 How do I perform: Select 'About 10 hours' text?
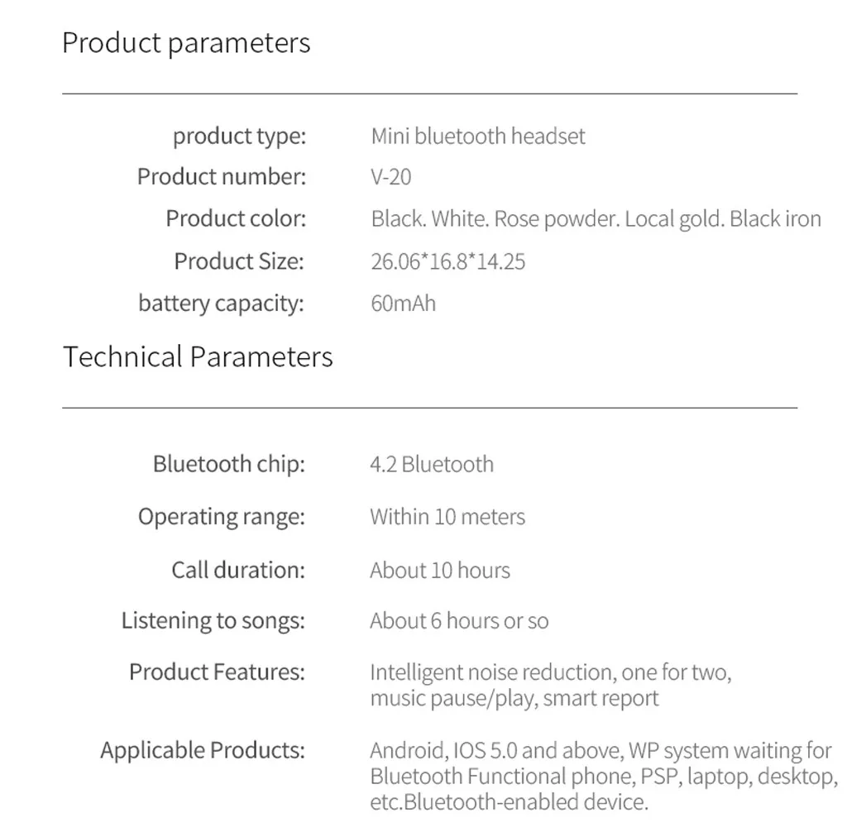point(440,571)
